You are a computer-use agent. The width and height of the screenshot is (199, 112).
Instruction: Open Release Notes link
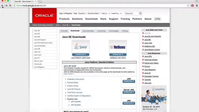tap(72, 82)
